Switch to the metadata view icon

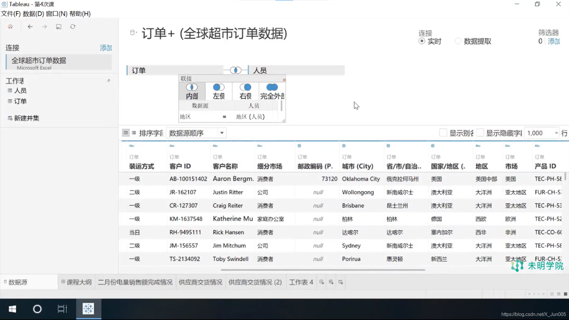134,132
